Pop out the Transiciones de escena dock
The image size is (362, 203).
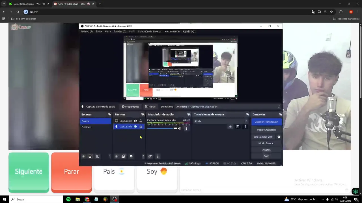[x=247, y=114]
